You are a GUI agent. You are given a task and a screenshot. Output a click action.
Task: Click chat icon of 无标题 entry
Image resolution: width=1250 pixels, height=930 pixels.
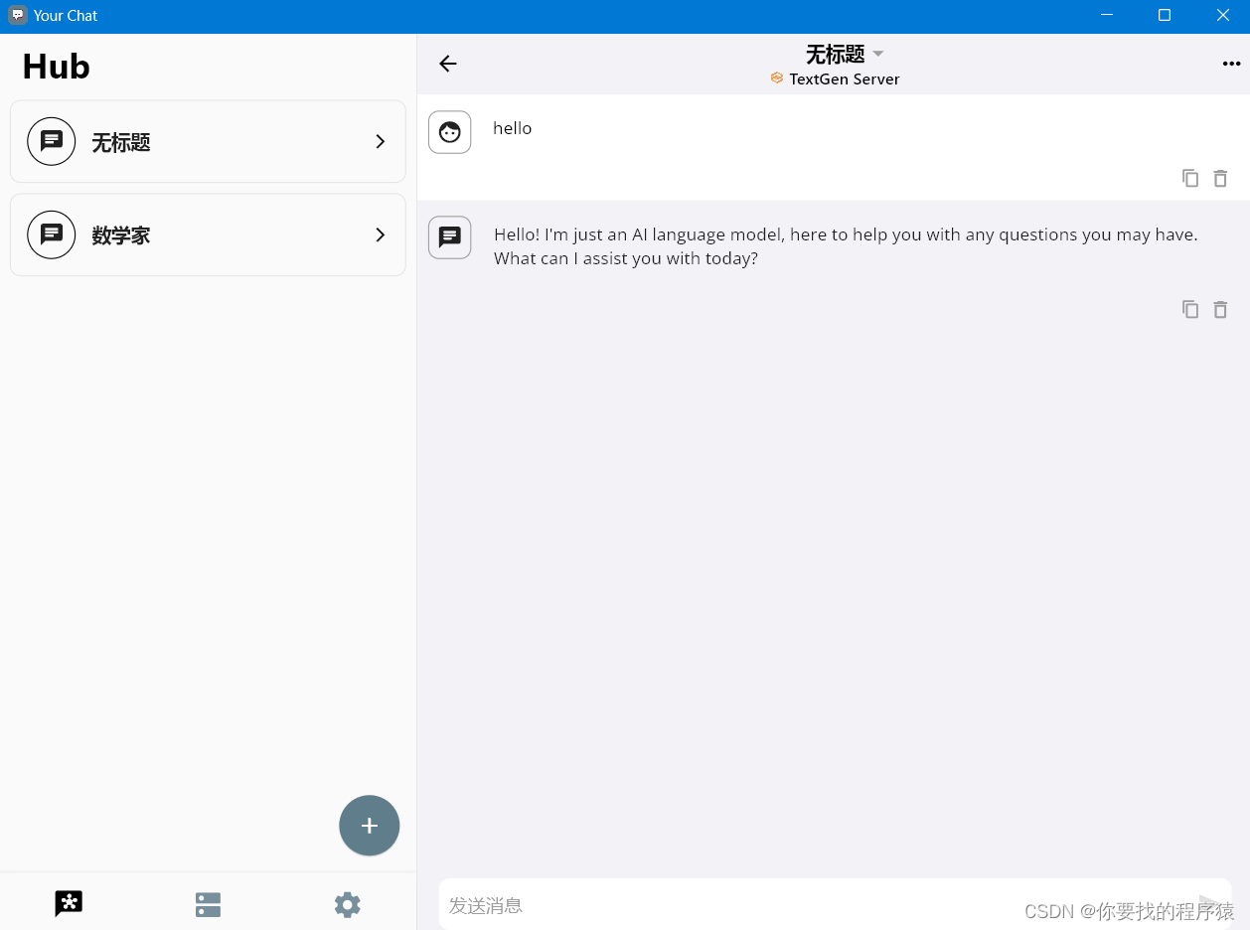tap(52, 141)
